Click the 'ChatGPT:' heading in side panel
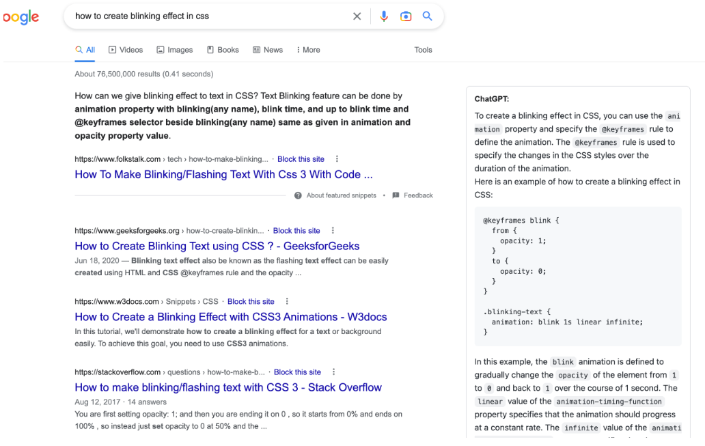The height and width of the screenshot is (446, 705). (492, 99)
